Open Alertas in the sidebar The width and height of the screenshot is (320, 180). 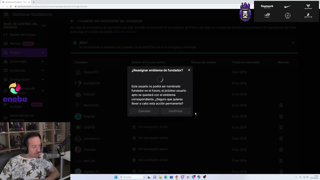tap(15, 43)
